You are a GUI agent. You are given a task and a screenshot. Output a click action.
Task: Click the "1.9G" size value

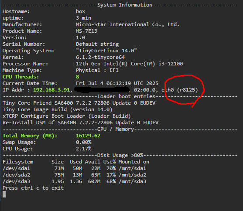click(x=58, y=181)
